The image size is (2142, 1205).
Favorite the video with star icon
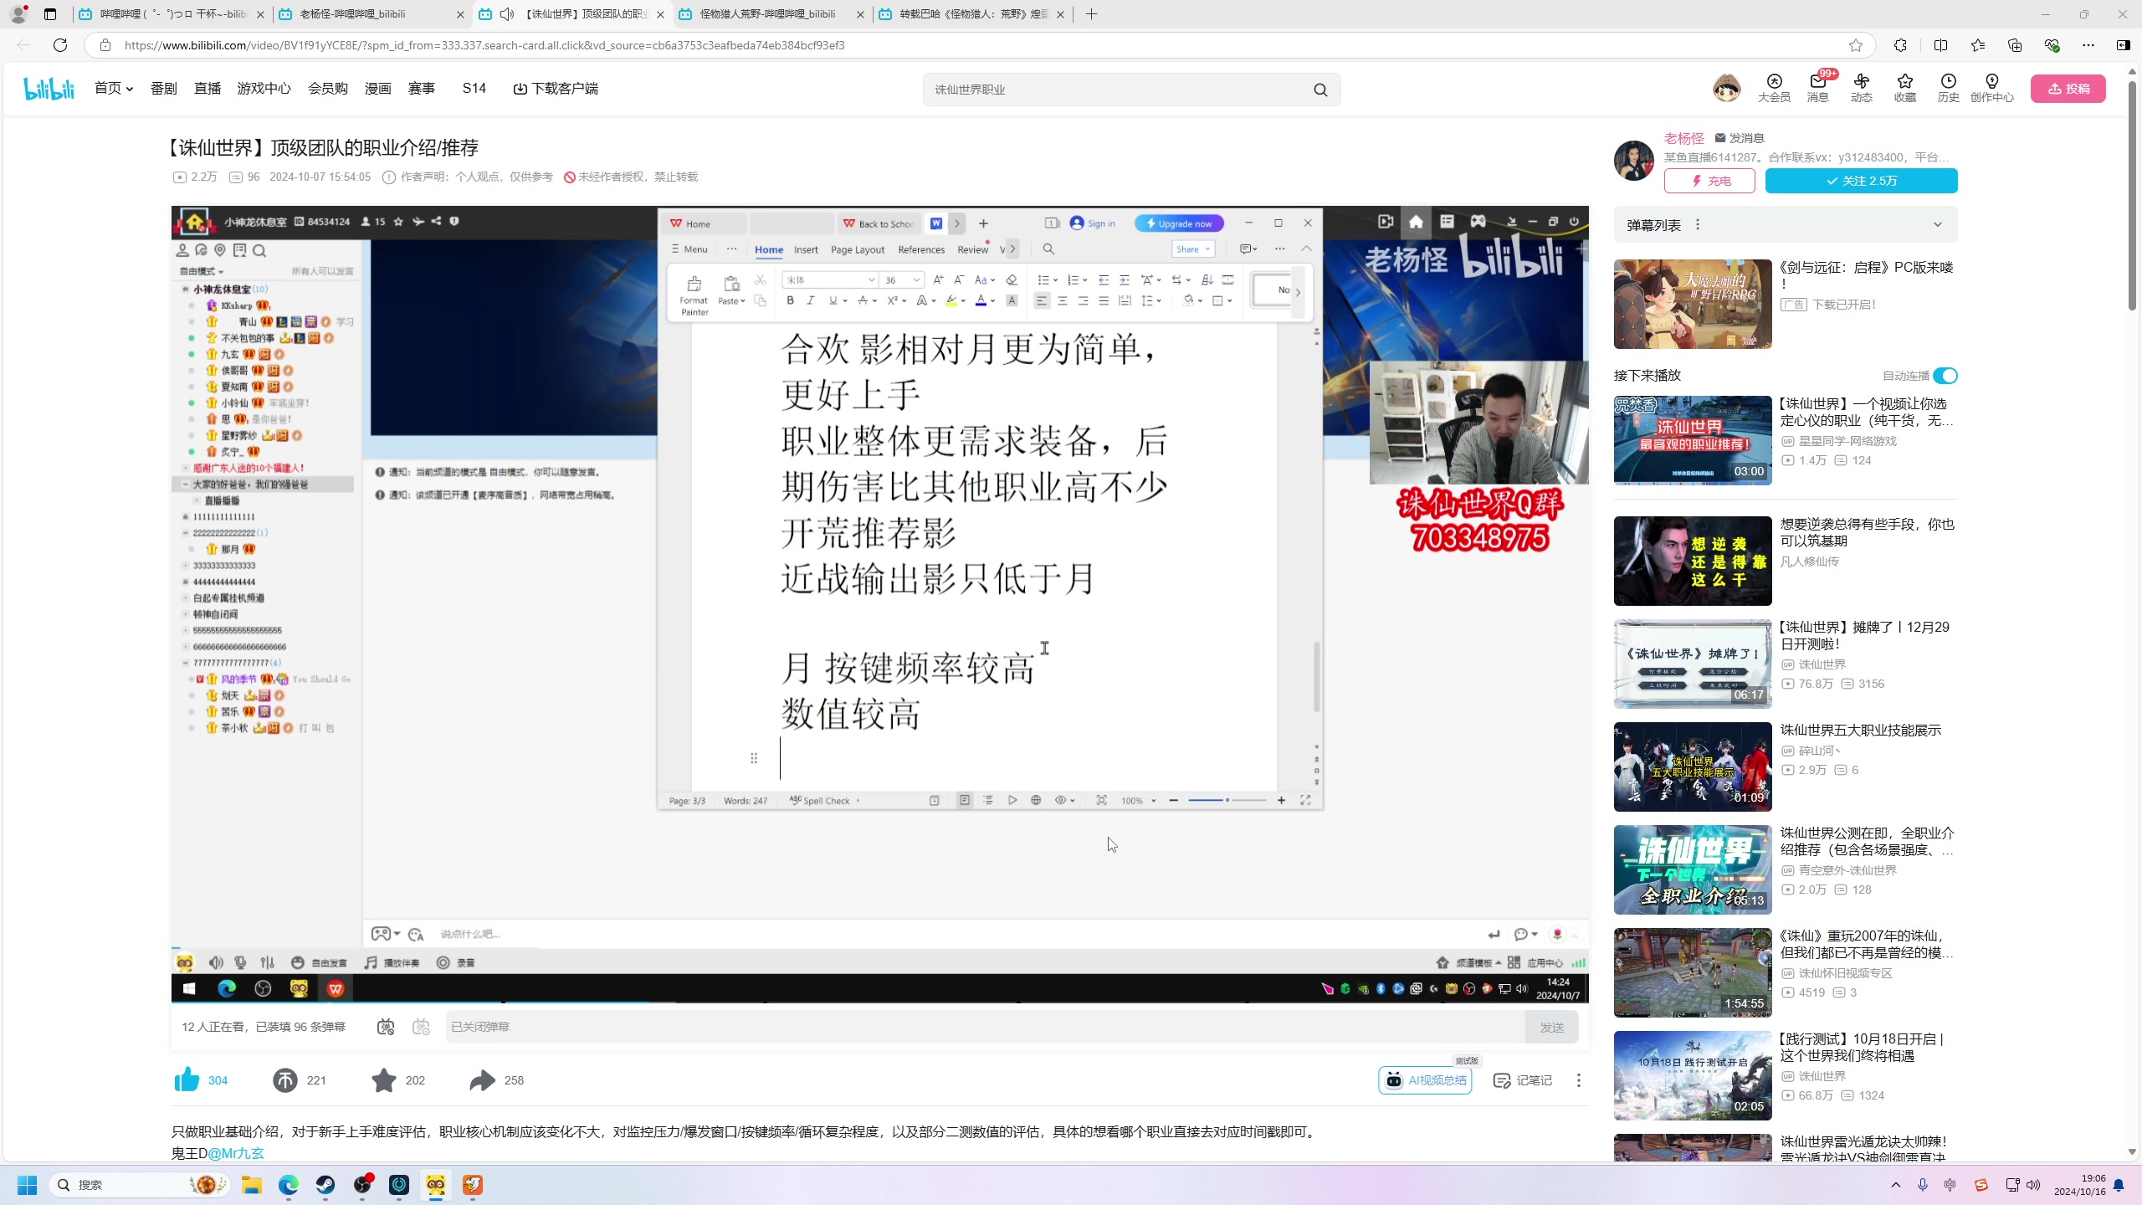click(383, 1079)
